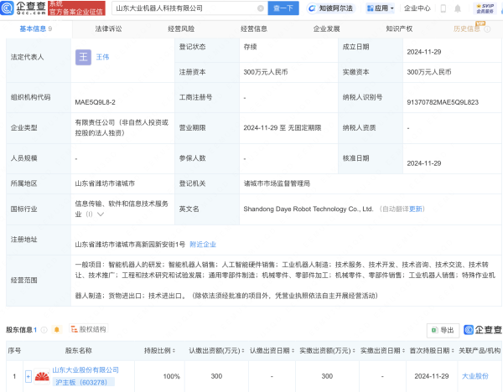Click the bell alert icon beside 股东信息
Viewport: 503px width, 392px height.
pos(57,329)
